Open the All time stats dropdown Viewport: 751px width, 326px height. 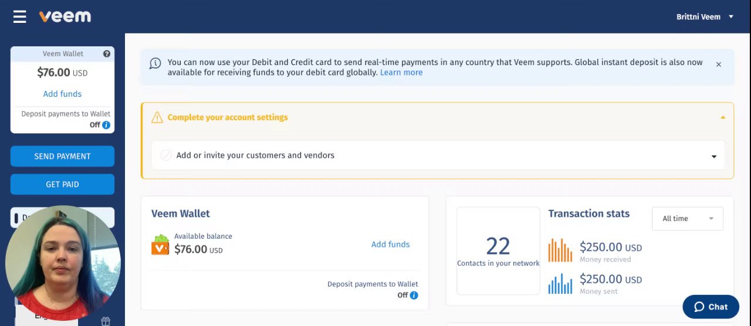687,219
